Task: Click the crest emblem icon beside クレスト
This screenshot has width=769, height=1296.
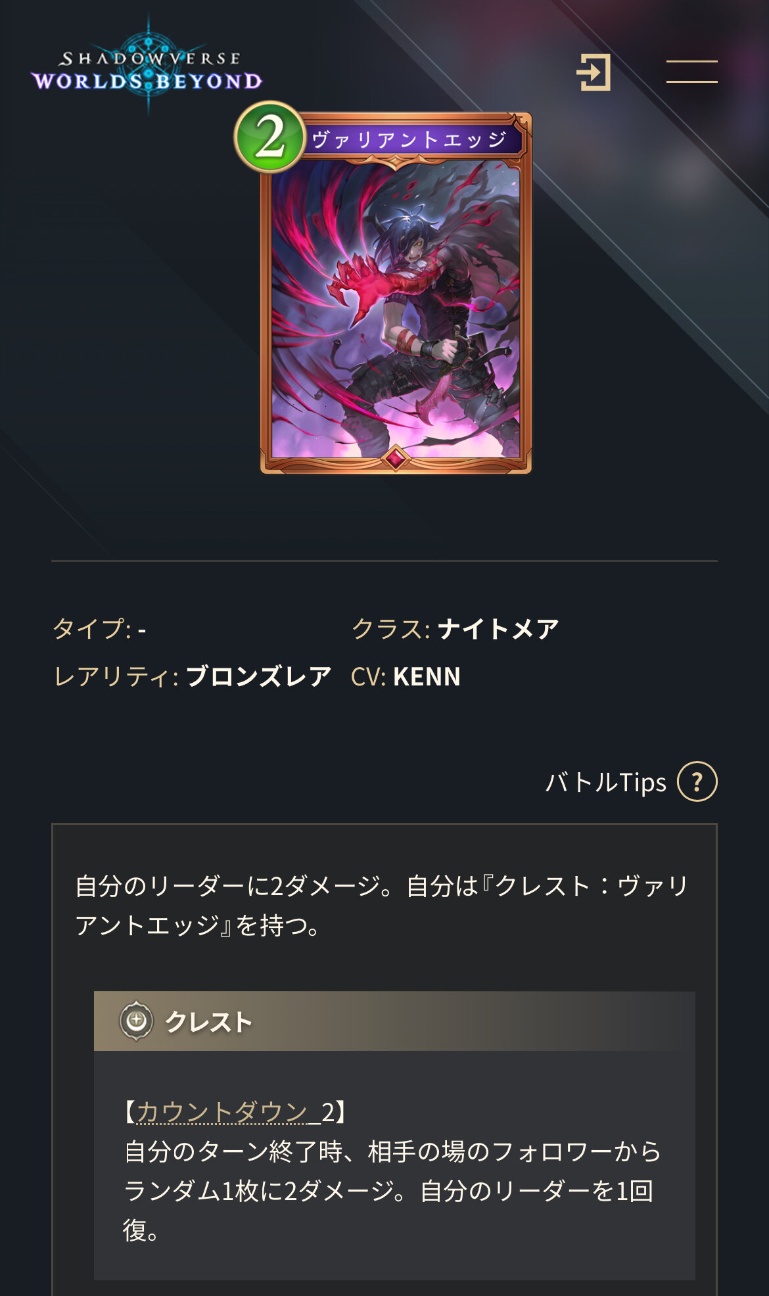Action: [136, 1021]
